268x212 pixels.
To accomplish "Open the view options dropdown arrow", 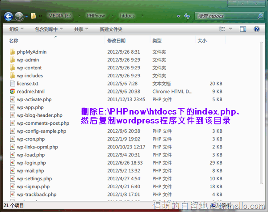I will (230, 29).
